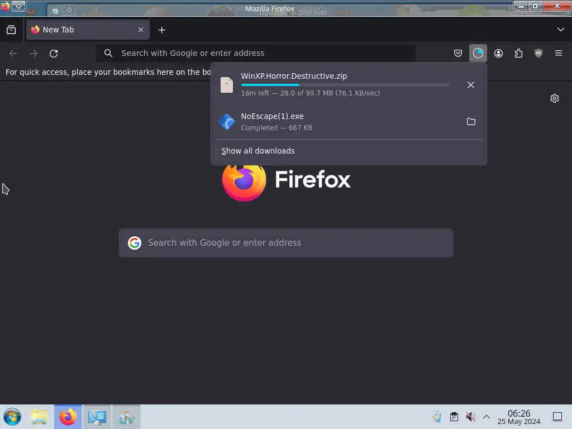Click the zip file icon in downloads
The width and height of the screenshot is (572, 429).
coord(227,85)
